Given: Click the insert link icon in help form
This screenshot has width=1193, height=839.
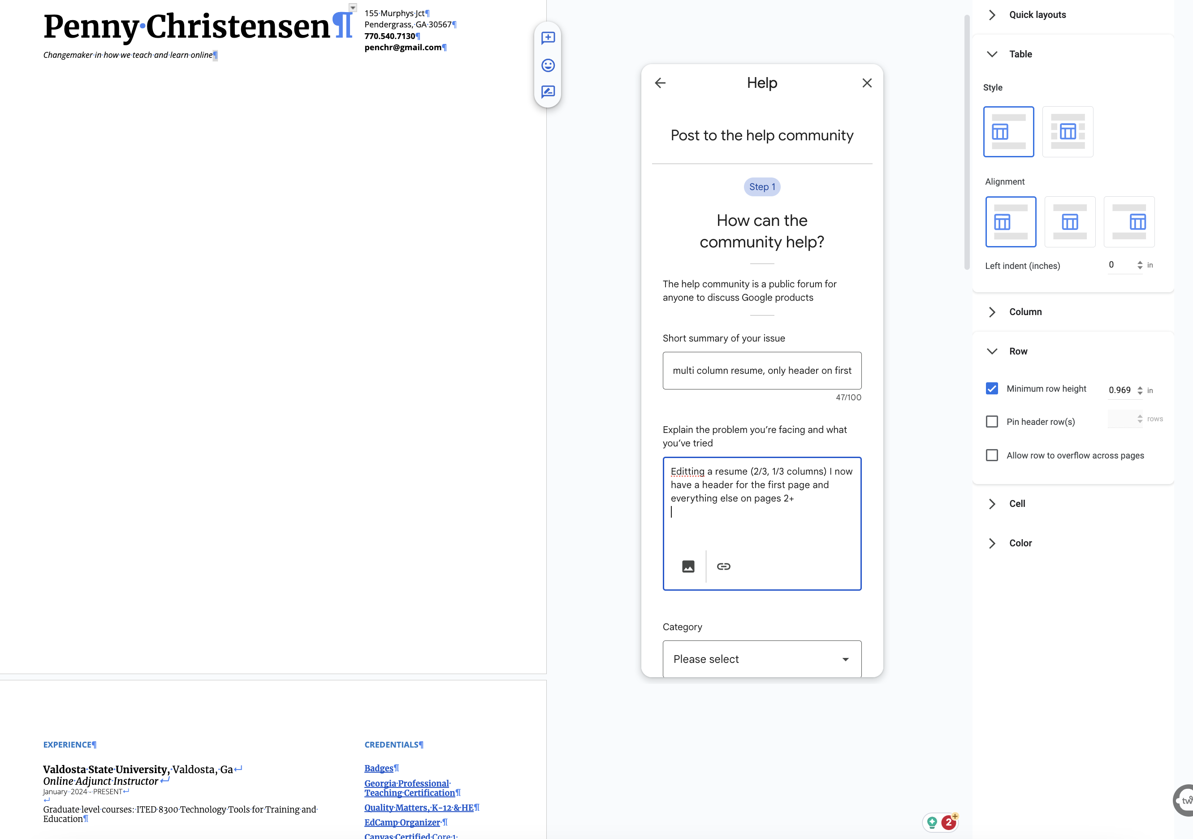Looking at the screenshot, I should (x=723, y=566).
